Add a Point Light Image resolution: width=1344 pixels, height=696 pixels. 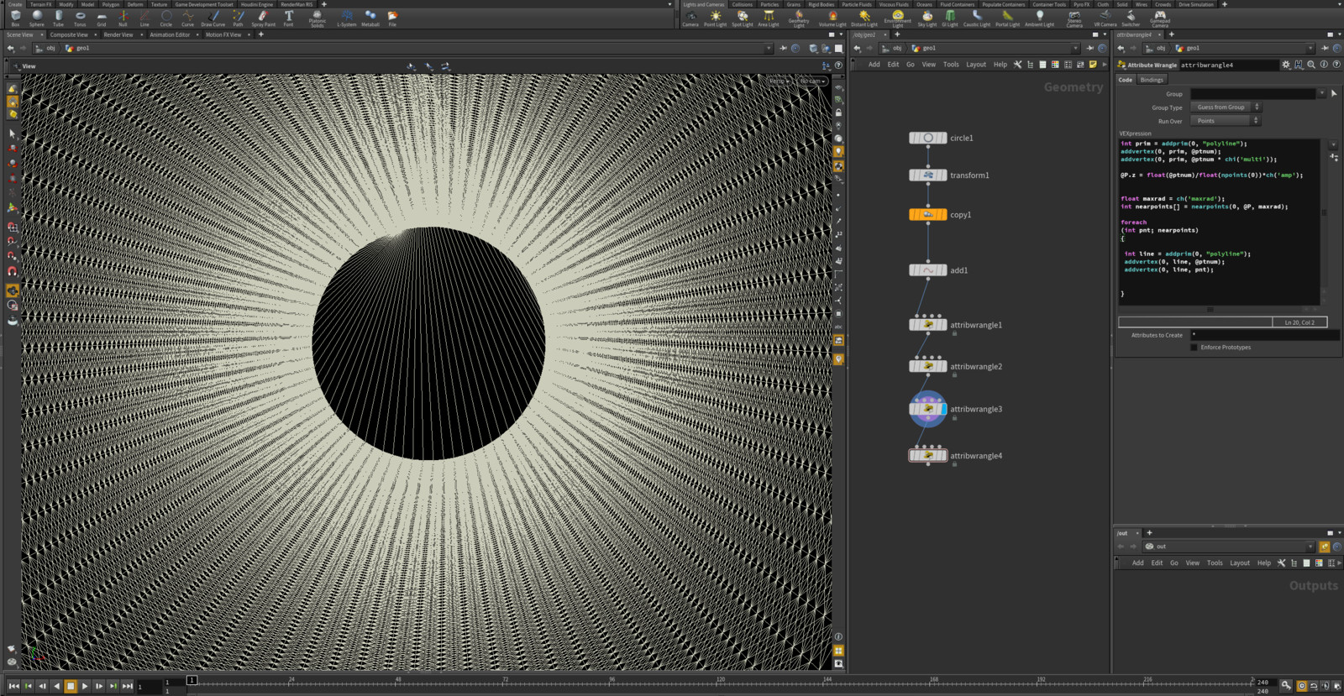715,18
